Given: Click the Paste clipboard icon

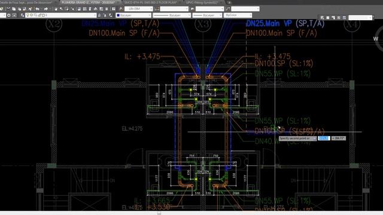Looking at the screenshot, I should [19, 9].
